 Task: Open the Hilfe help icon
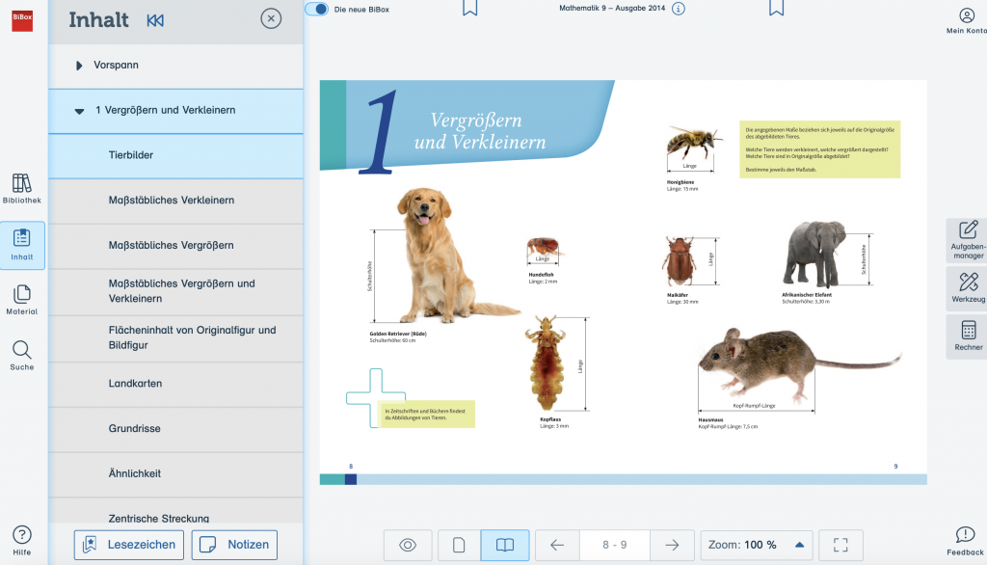21,538
